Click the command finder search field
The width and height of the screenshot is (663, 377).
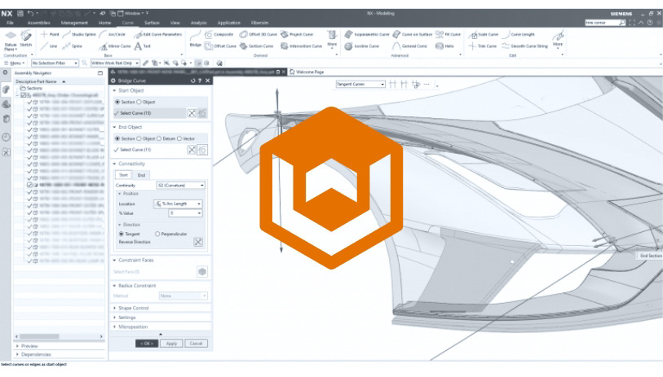[603, 23]
